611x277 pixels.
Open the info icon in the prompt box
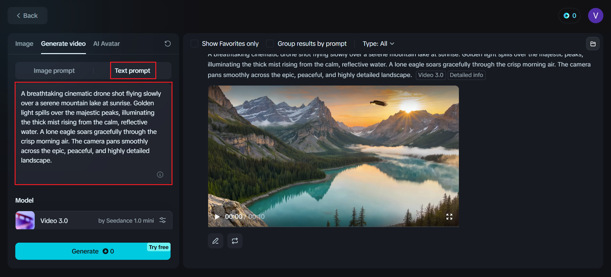(x=160, y=175)
